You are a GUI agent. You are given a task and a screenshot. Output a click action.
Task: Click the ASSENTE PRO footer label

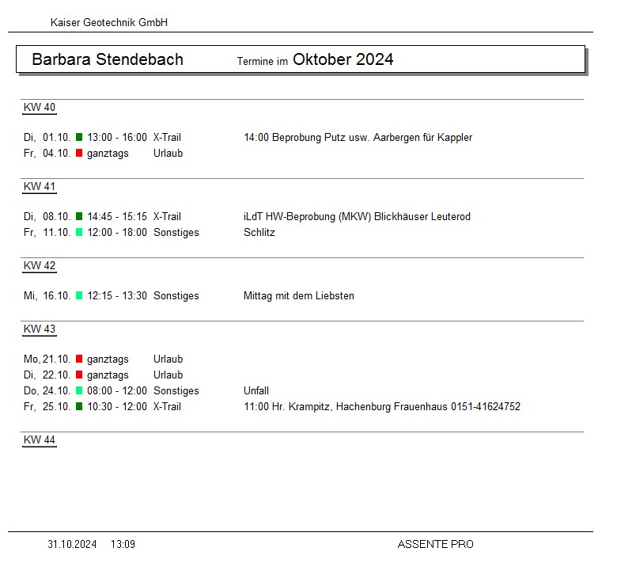coord(435,544)
